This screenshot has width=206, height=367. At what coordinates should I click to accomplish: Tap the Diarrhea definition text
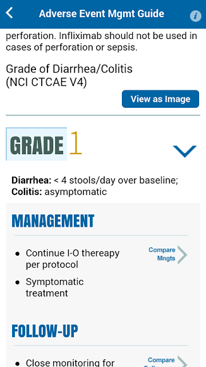[x=94, y=181]
